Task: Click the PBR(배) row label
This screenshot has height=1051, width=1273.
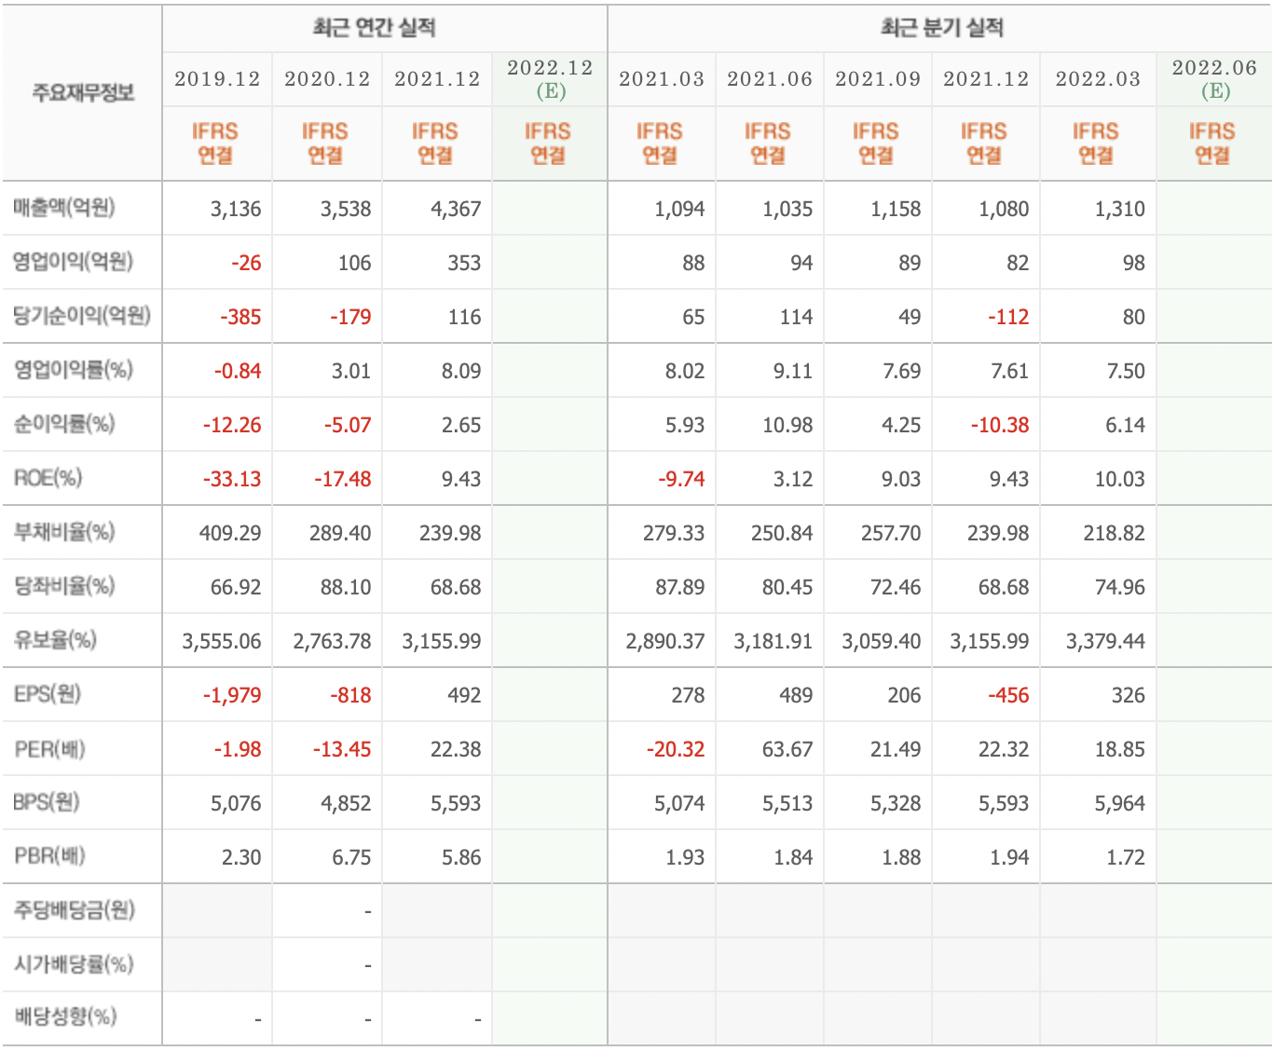Action: (x=49, y=856)
